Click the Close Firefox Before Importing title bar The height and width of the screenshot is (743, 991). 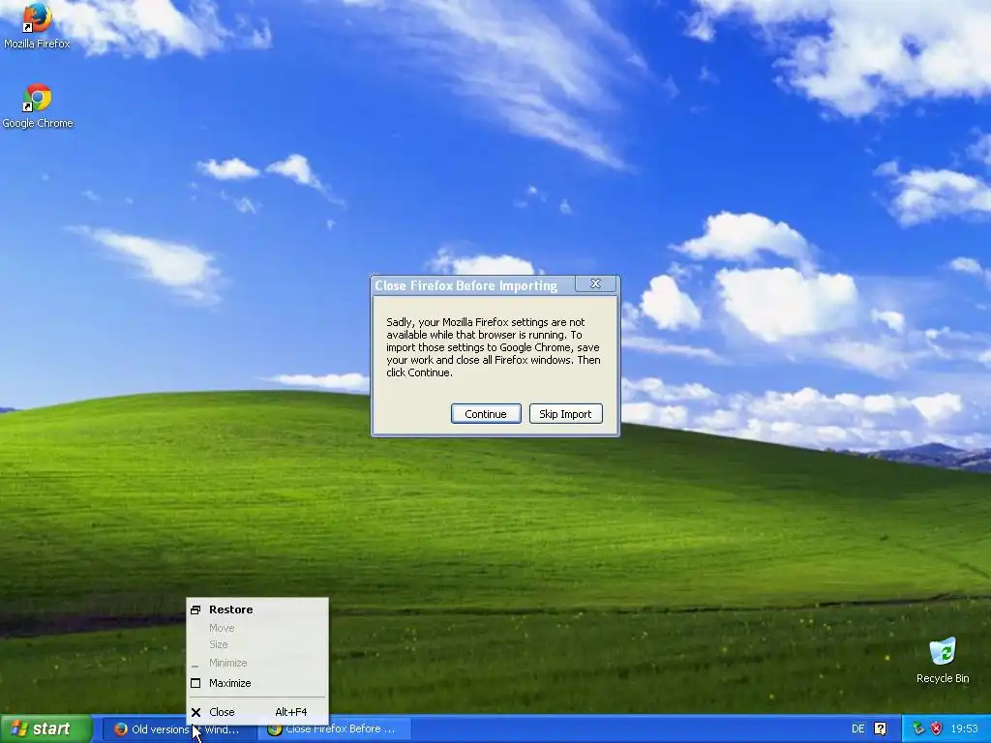click(x=474, y=285)
